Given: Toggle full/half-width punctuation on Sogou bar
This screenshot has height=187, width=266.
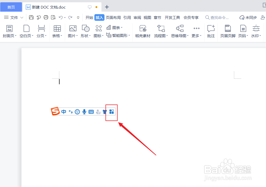Looking at the screenshot, I should pos(71,112).
